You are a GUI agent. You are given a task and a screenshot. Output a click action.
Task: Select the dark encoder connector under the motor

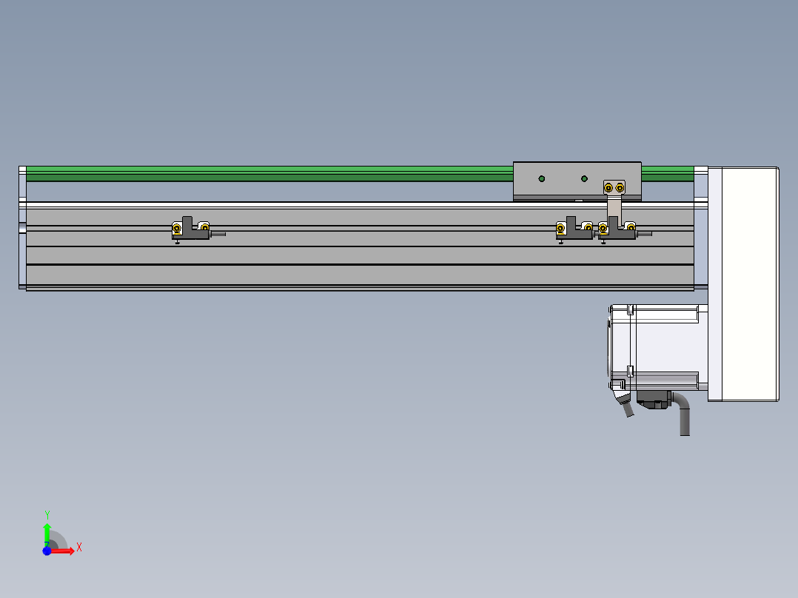tap(654, 400)
